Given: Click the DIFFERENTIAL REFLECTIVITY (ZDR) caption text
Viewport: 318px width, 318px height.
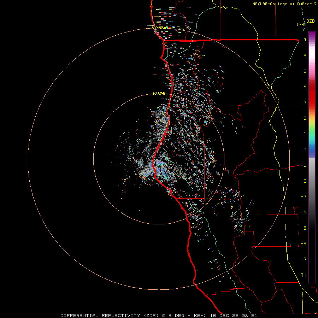Looking at the screenshot, I should coord(110,316).
